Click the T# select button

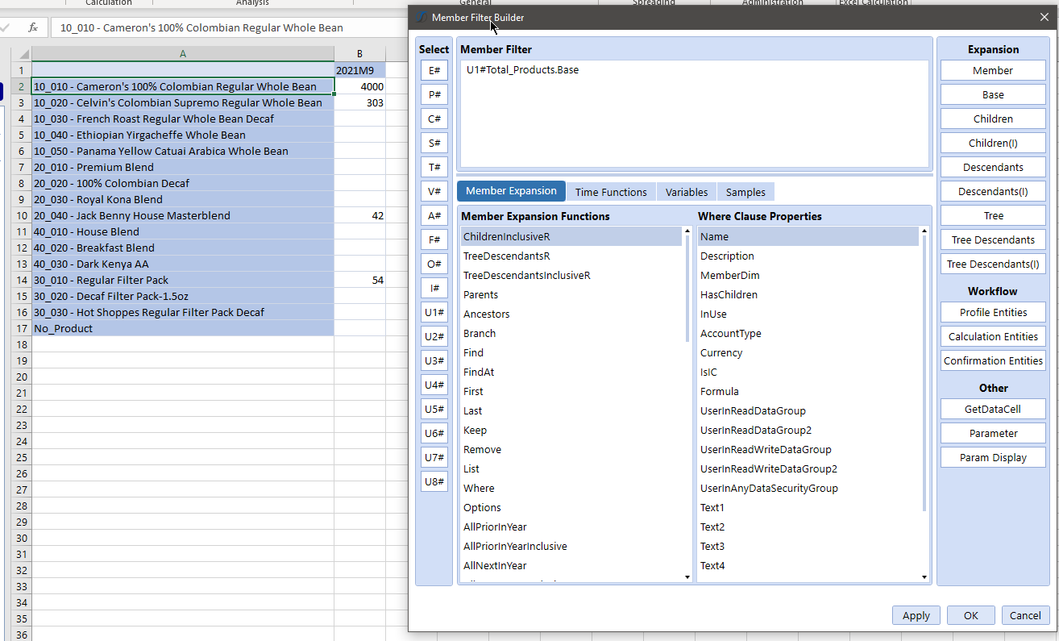[x=434, y=167]
